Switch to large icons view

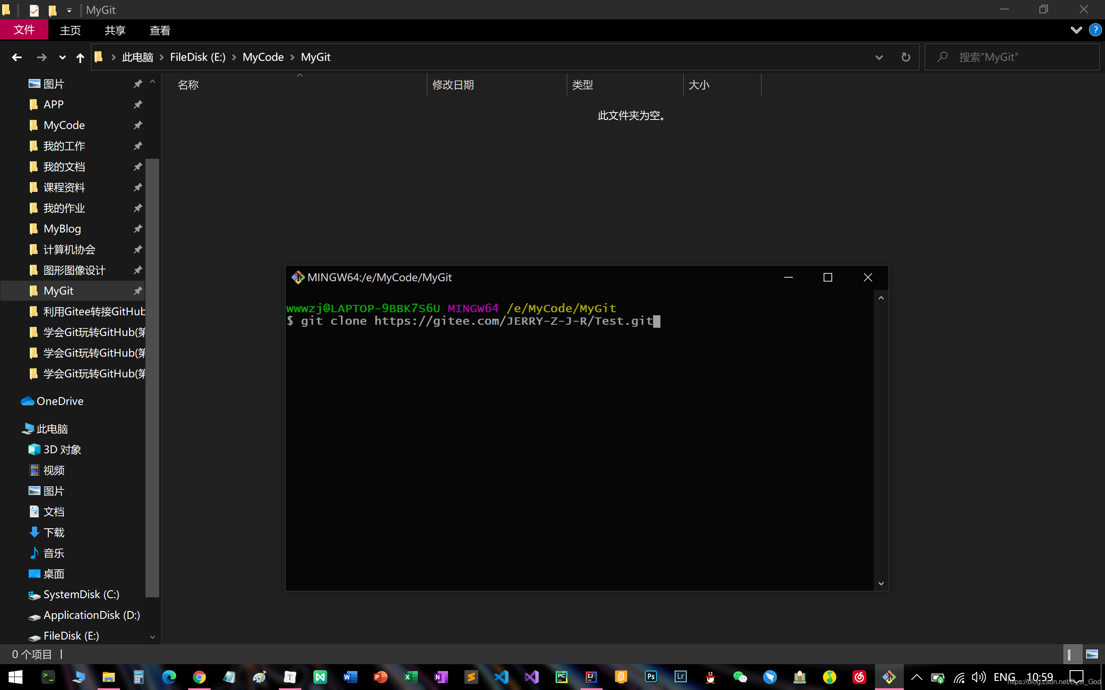(x=1092, y=654)
